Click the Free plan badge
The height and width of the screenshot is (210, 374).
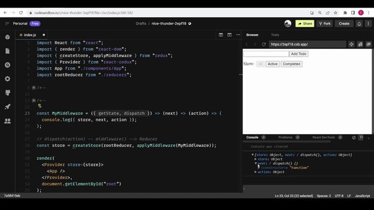click(35, 23)
